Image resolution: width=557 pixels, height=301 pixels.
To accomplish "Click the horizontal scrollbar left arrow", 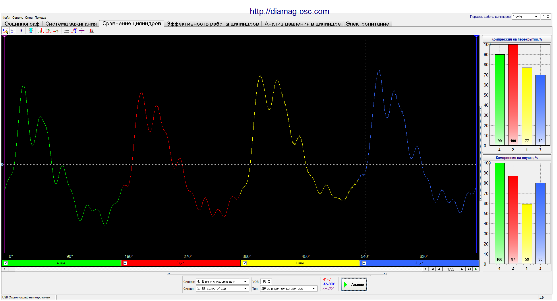I will tap(5, 269).
